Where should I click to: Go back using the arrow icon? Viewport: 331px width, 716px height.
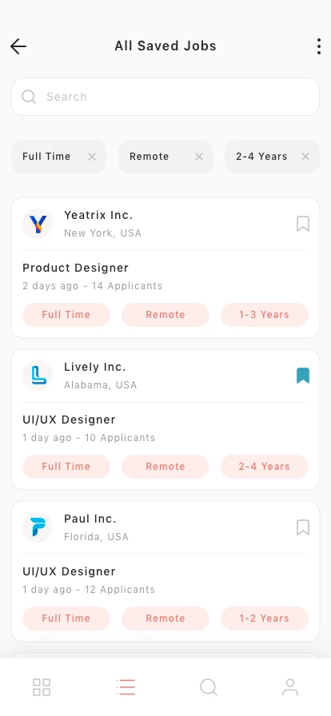tap(18, 46)
